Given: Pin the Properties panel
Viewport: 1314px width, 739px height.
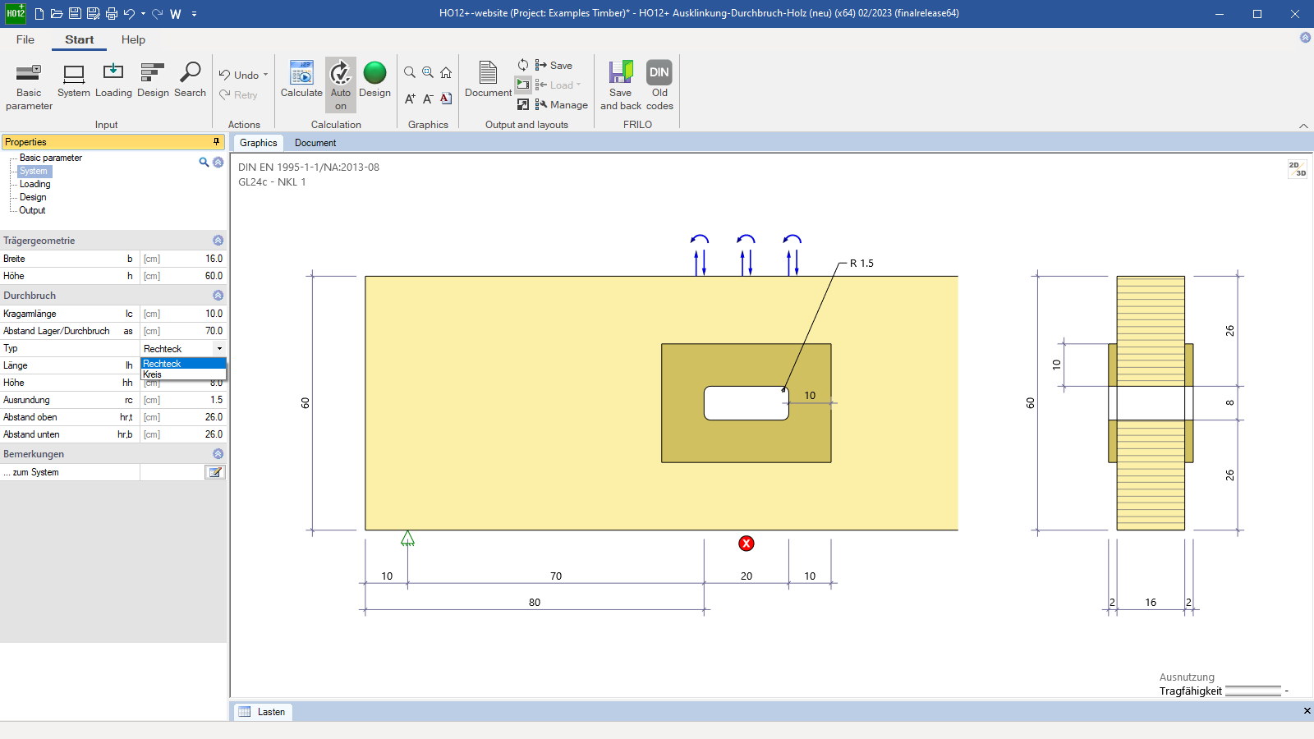Looking at the screenshot, I should pyautogui.click(x=217, y=142).
